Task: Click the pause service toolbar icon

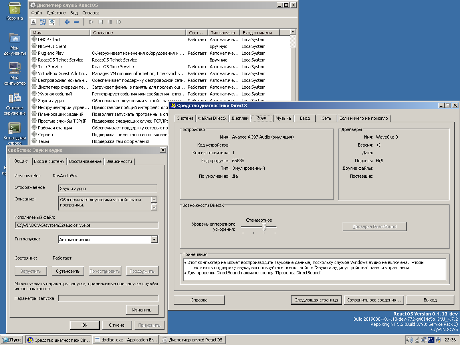Action: (110, 22)
